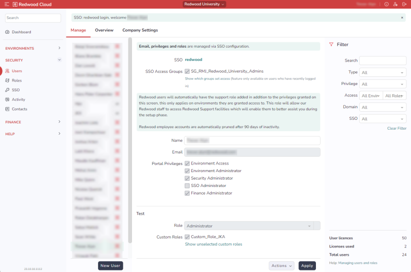Uncheck the Finance Administrator privilege
The height and width of the screenshot is (272, 411).
[187, 193]
